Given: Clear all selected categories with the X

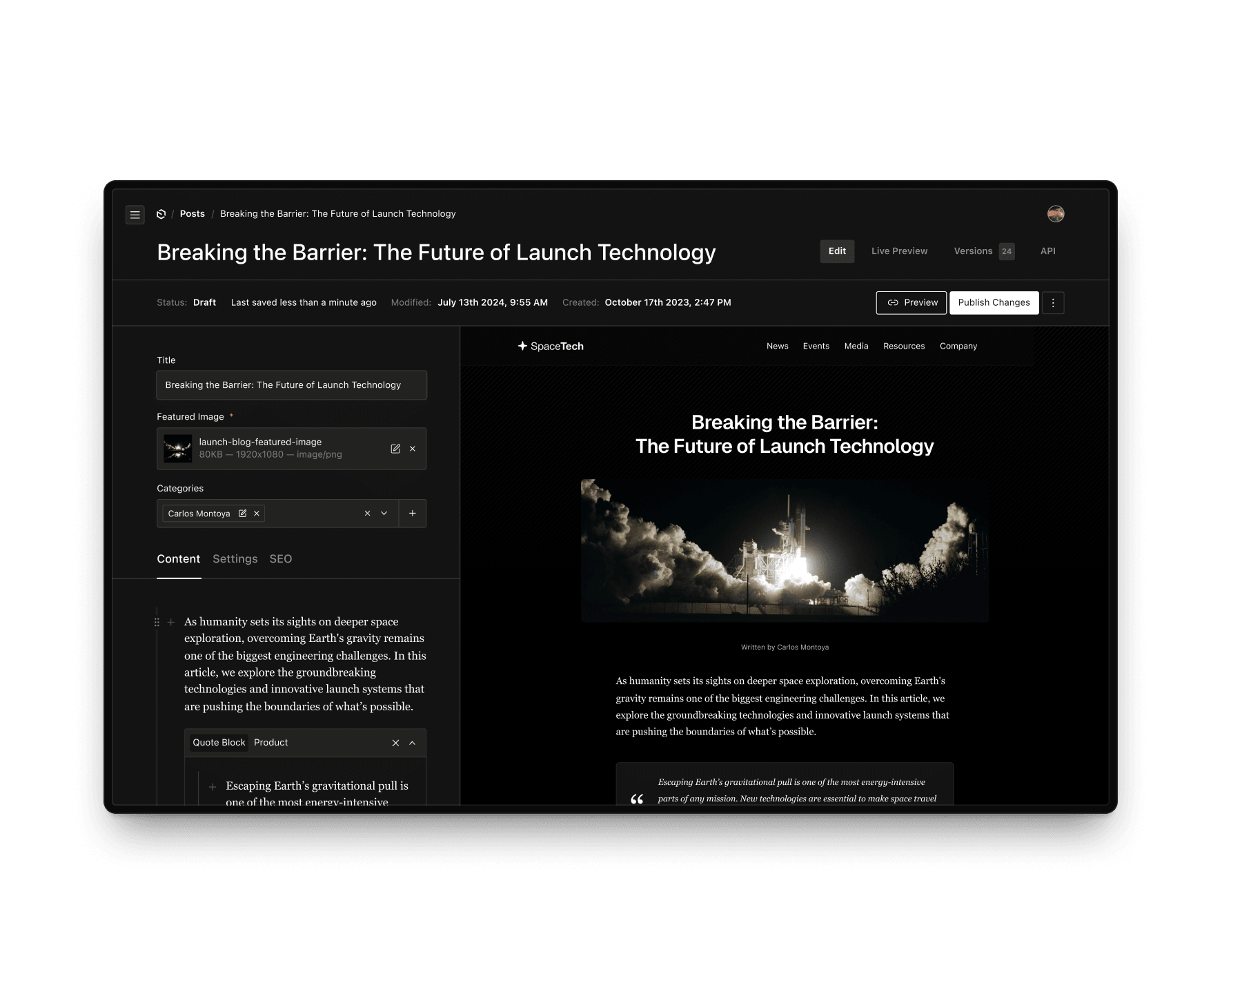Looking at the screenshot, I should tap(367, 513).
